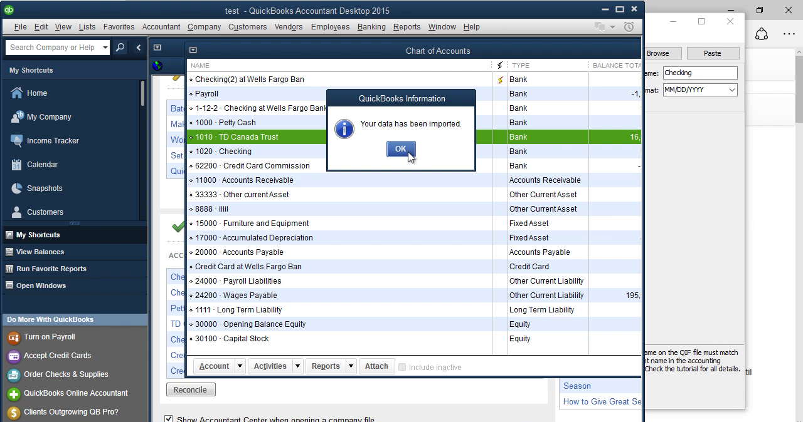
Task: Select 11000 · Accounts Receivable row
Action: click(x=414, y=180)
